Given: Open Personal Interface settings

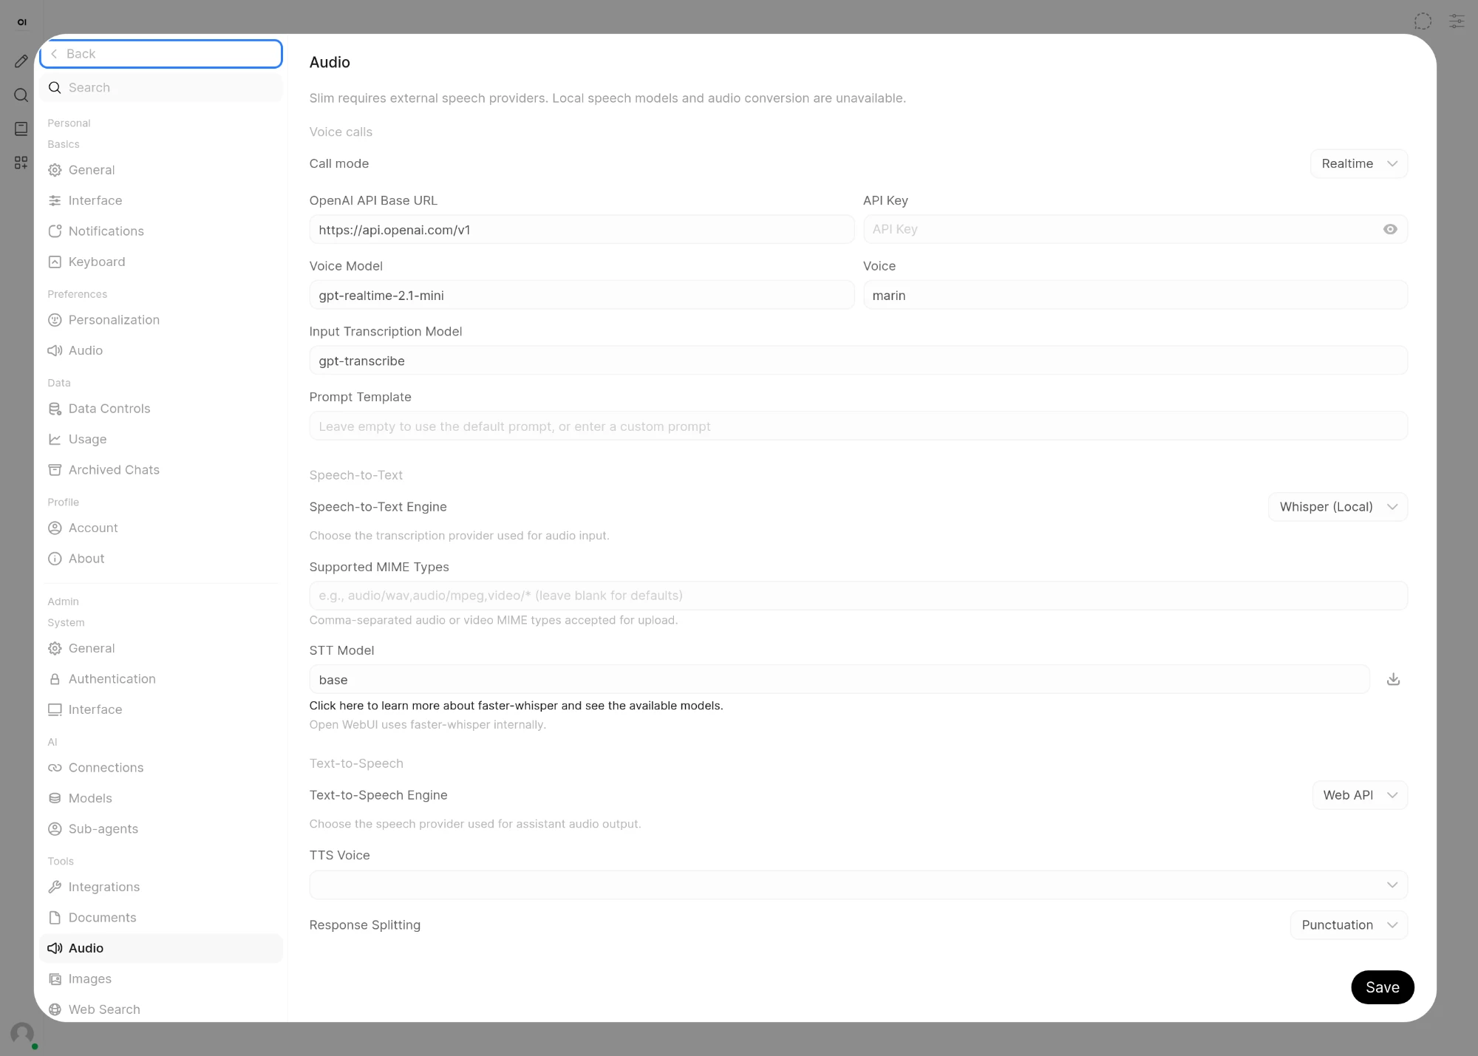Looking at the screenshot, I should 161,200.
